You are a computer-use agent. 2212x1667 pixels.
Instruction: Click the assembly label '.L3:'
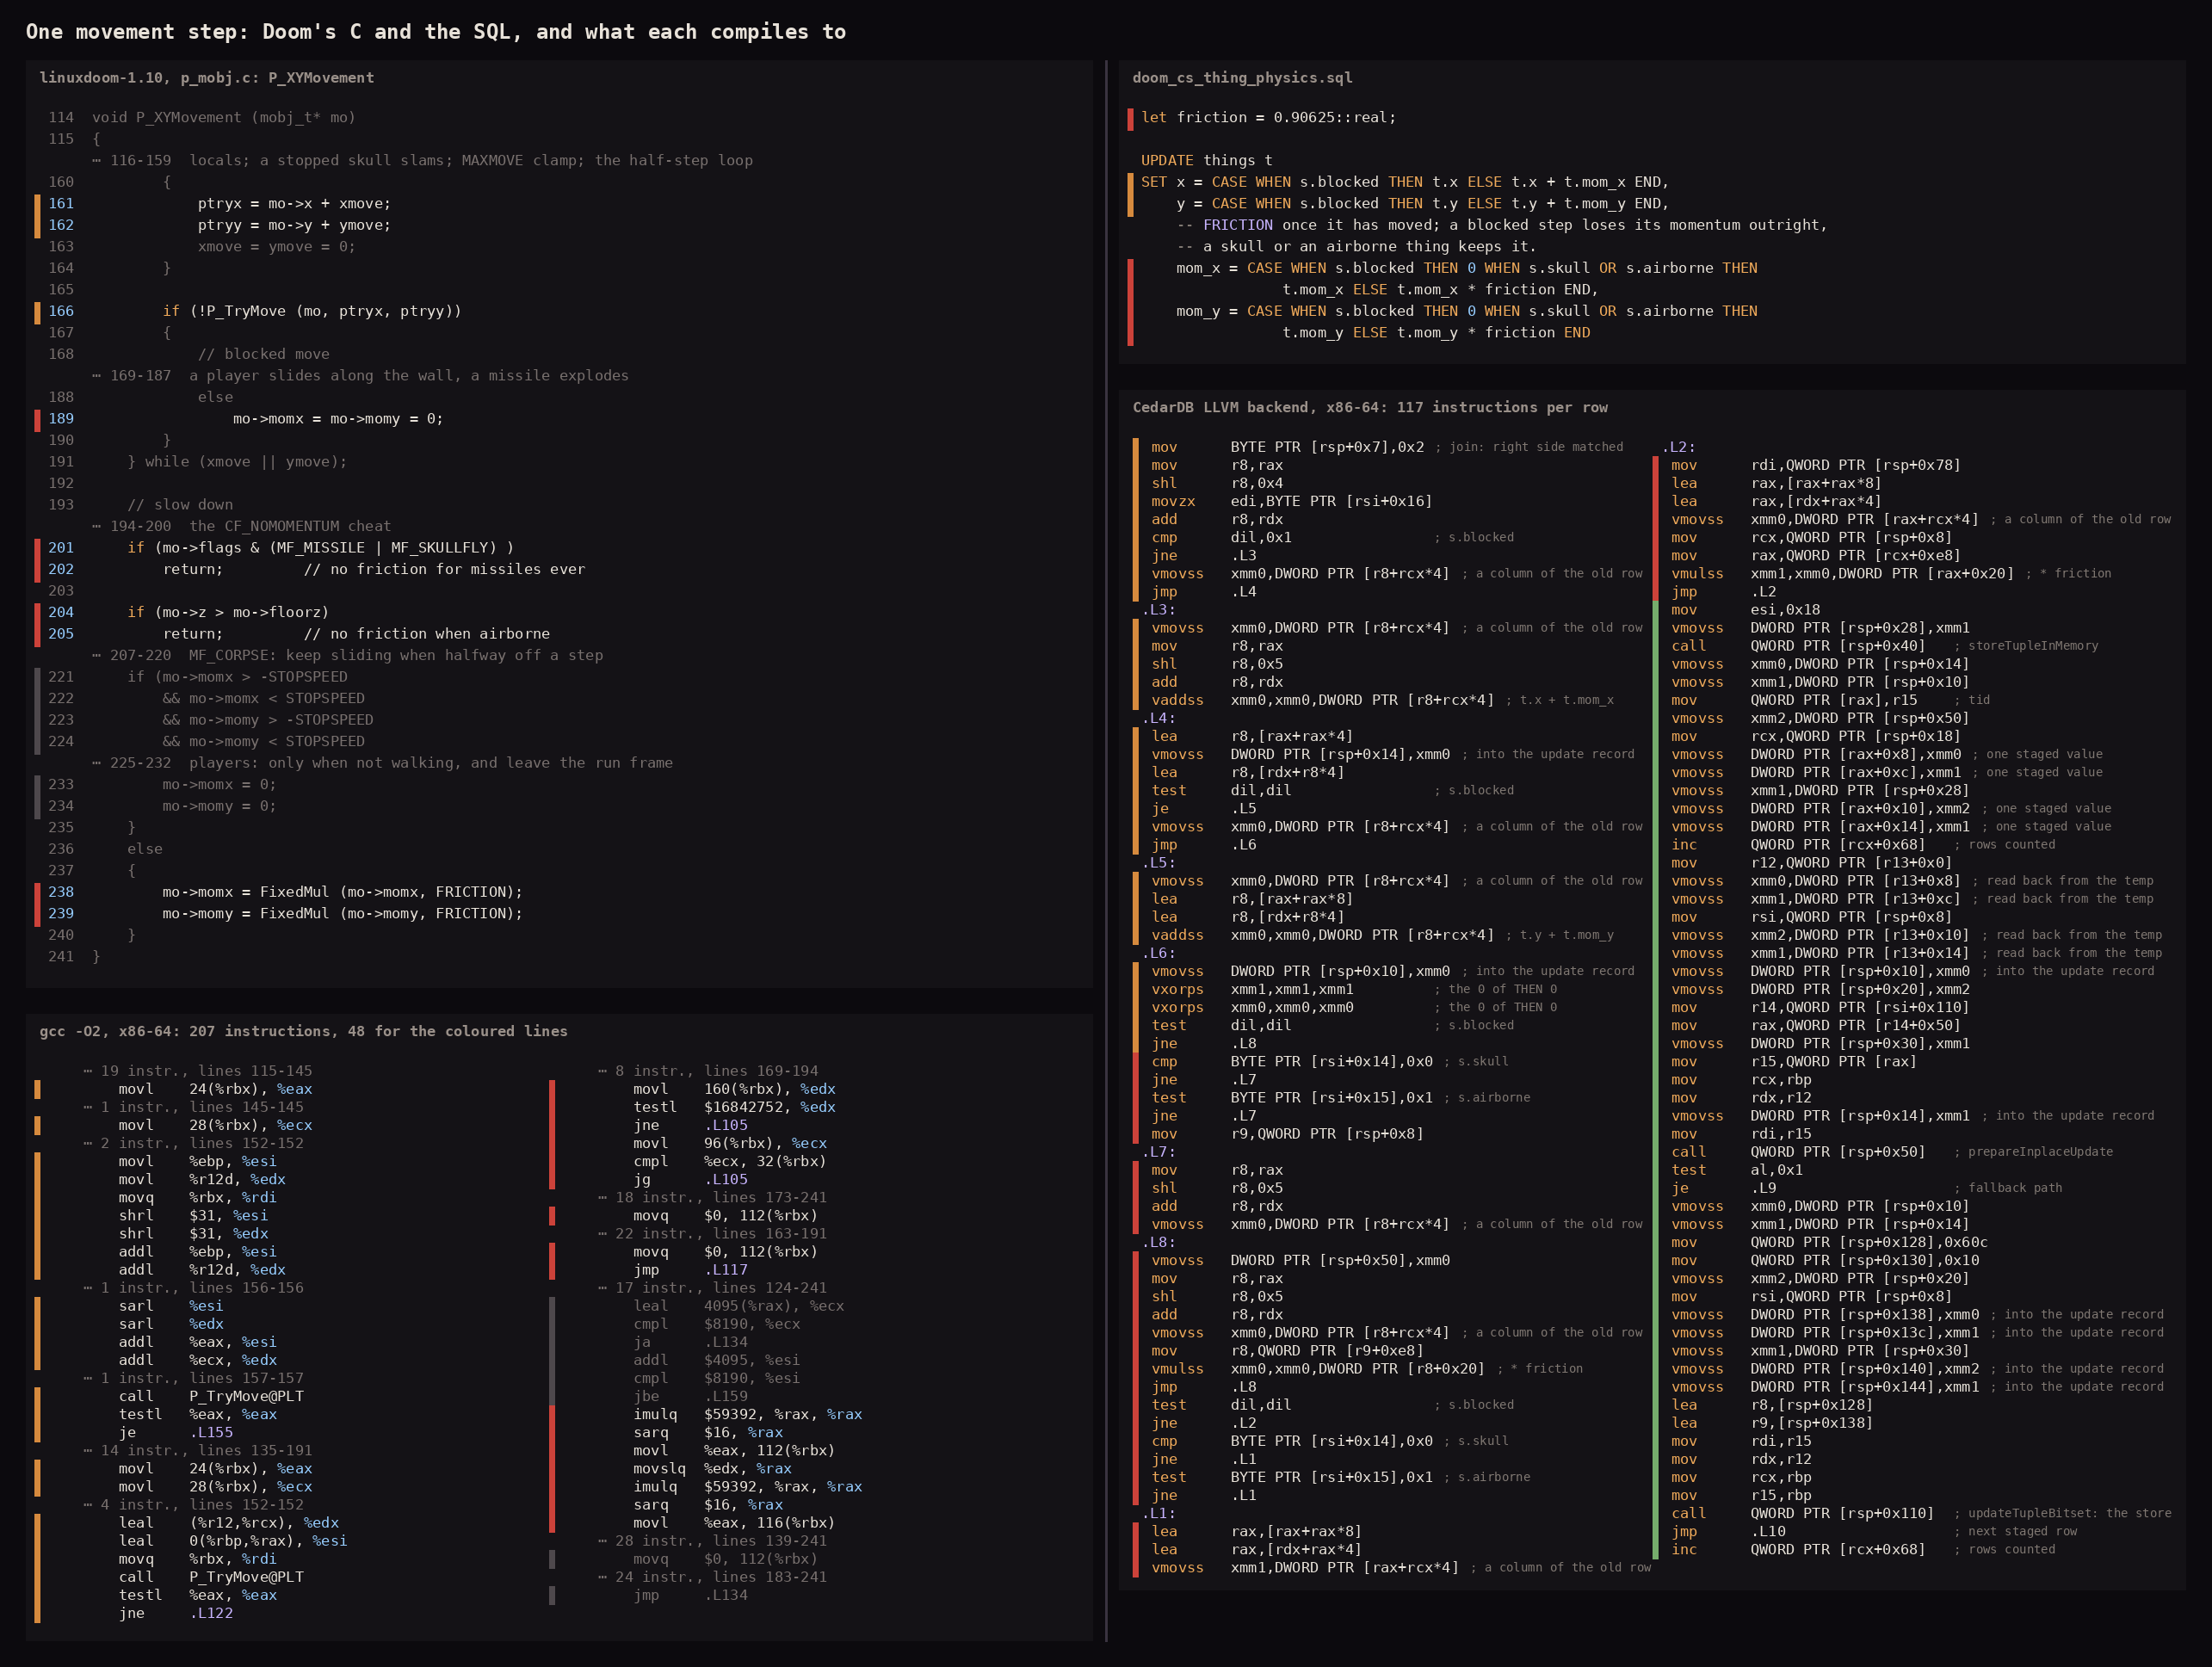pyautogui.click(x=1159, y=610)
